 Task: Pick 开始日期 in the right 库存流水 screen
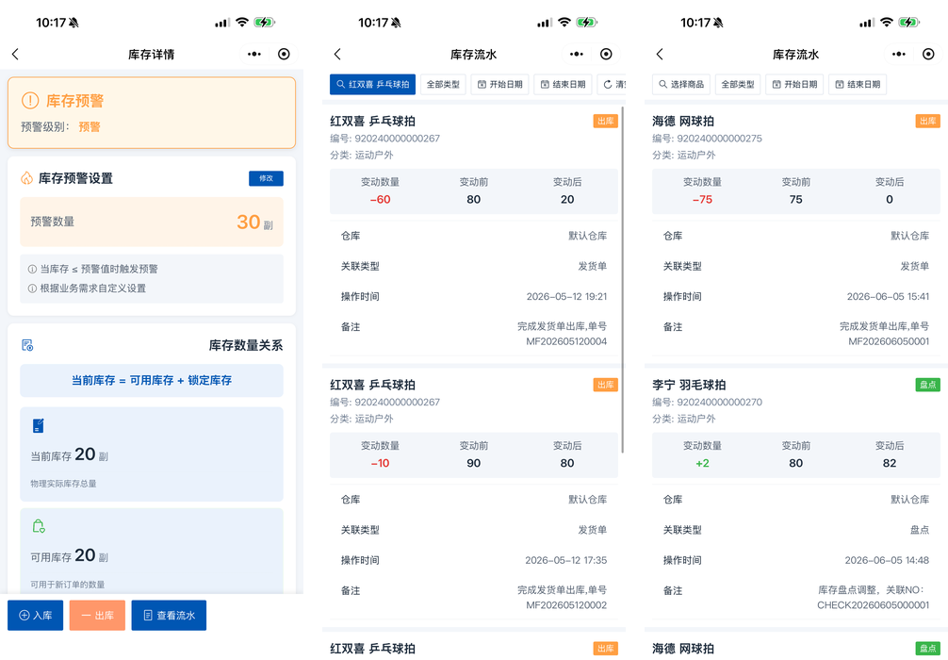click(x=794, y=85)
